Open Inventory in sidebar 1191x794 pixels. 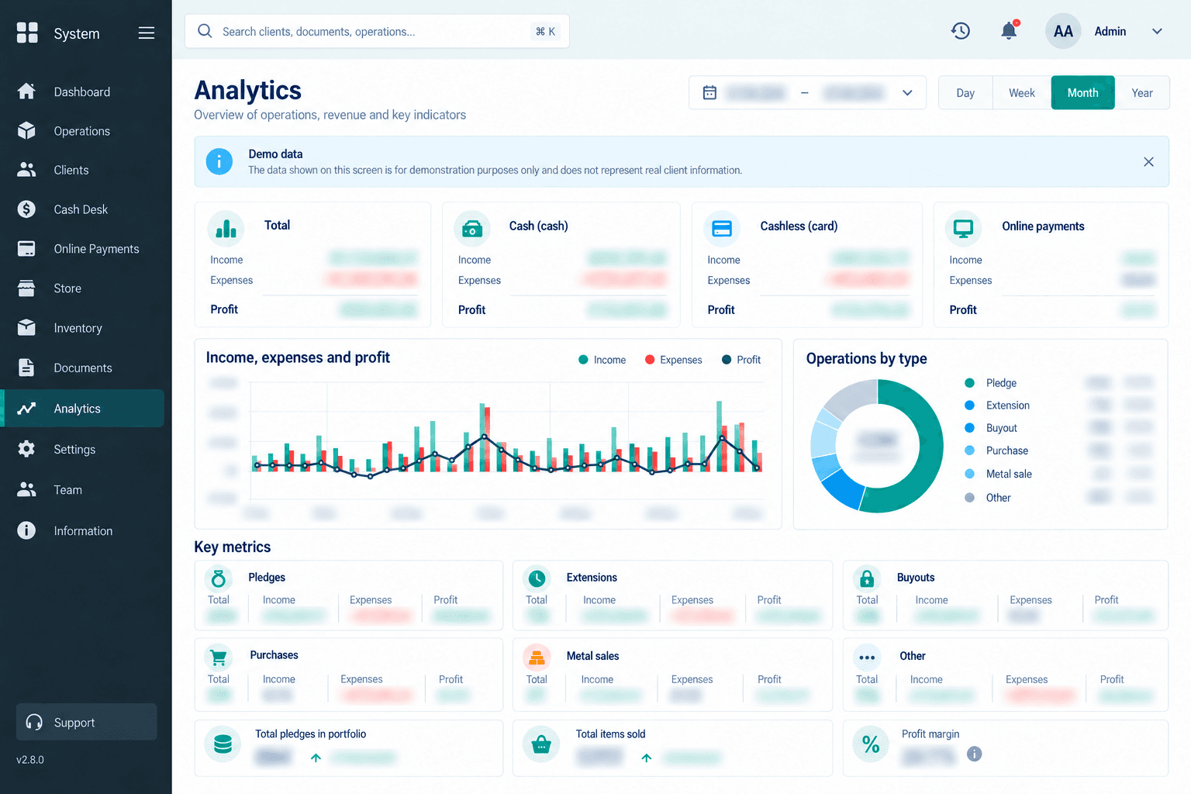coord(83,328)
